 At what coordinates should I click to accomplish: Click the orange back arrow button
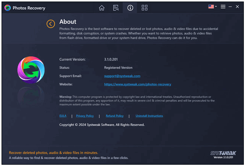pyautogui.click(x=51, y=24)
